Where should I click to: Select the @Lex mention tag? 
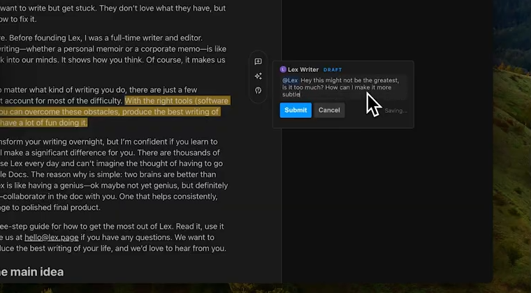[290, 81]
